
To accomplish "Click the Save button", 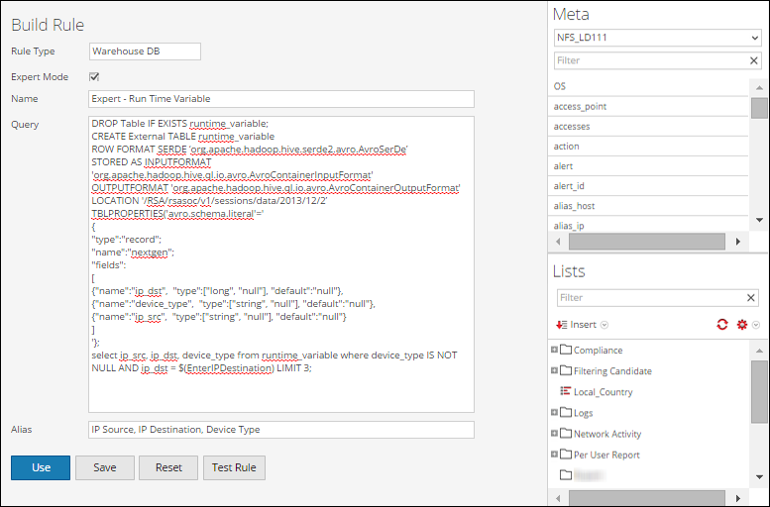I will pyautogui.click(x=105, y=467).
